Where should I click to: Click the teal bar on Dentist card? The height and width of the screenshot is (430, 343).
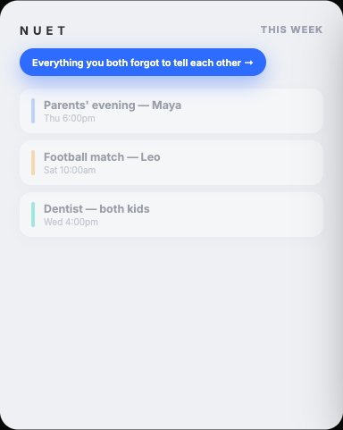tap(33, 215)
